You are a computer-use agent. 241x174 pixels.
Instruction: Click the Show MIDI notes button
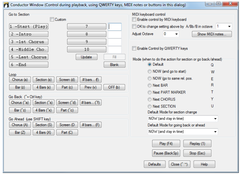pos(212,34)
